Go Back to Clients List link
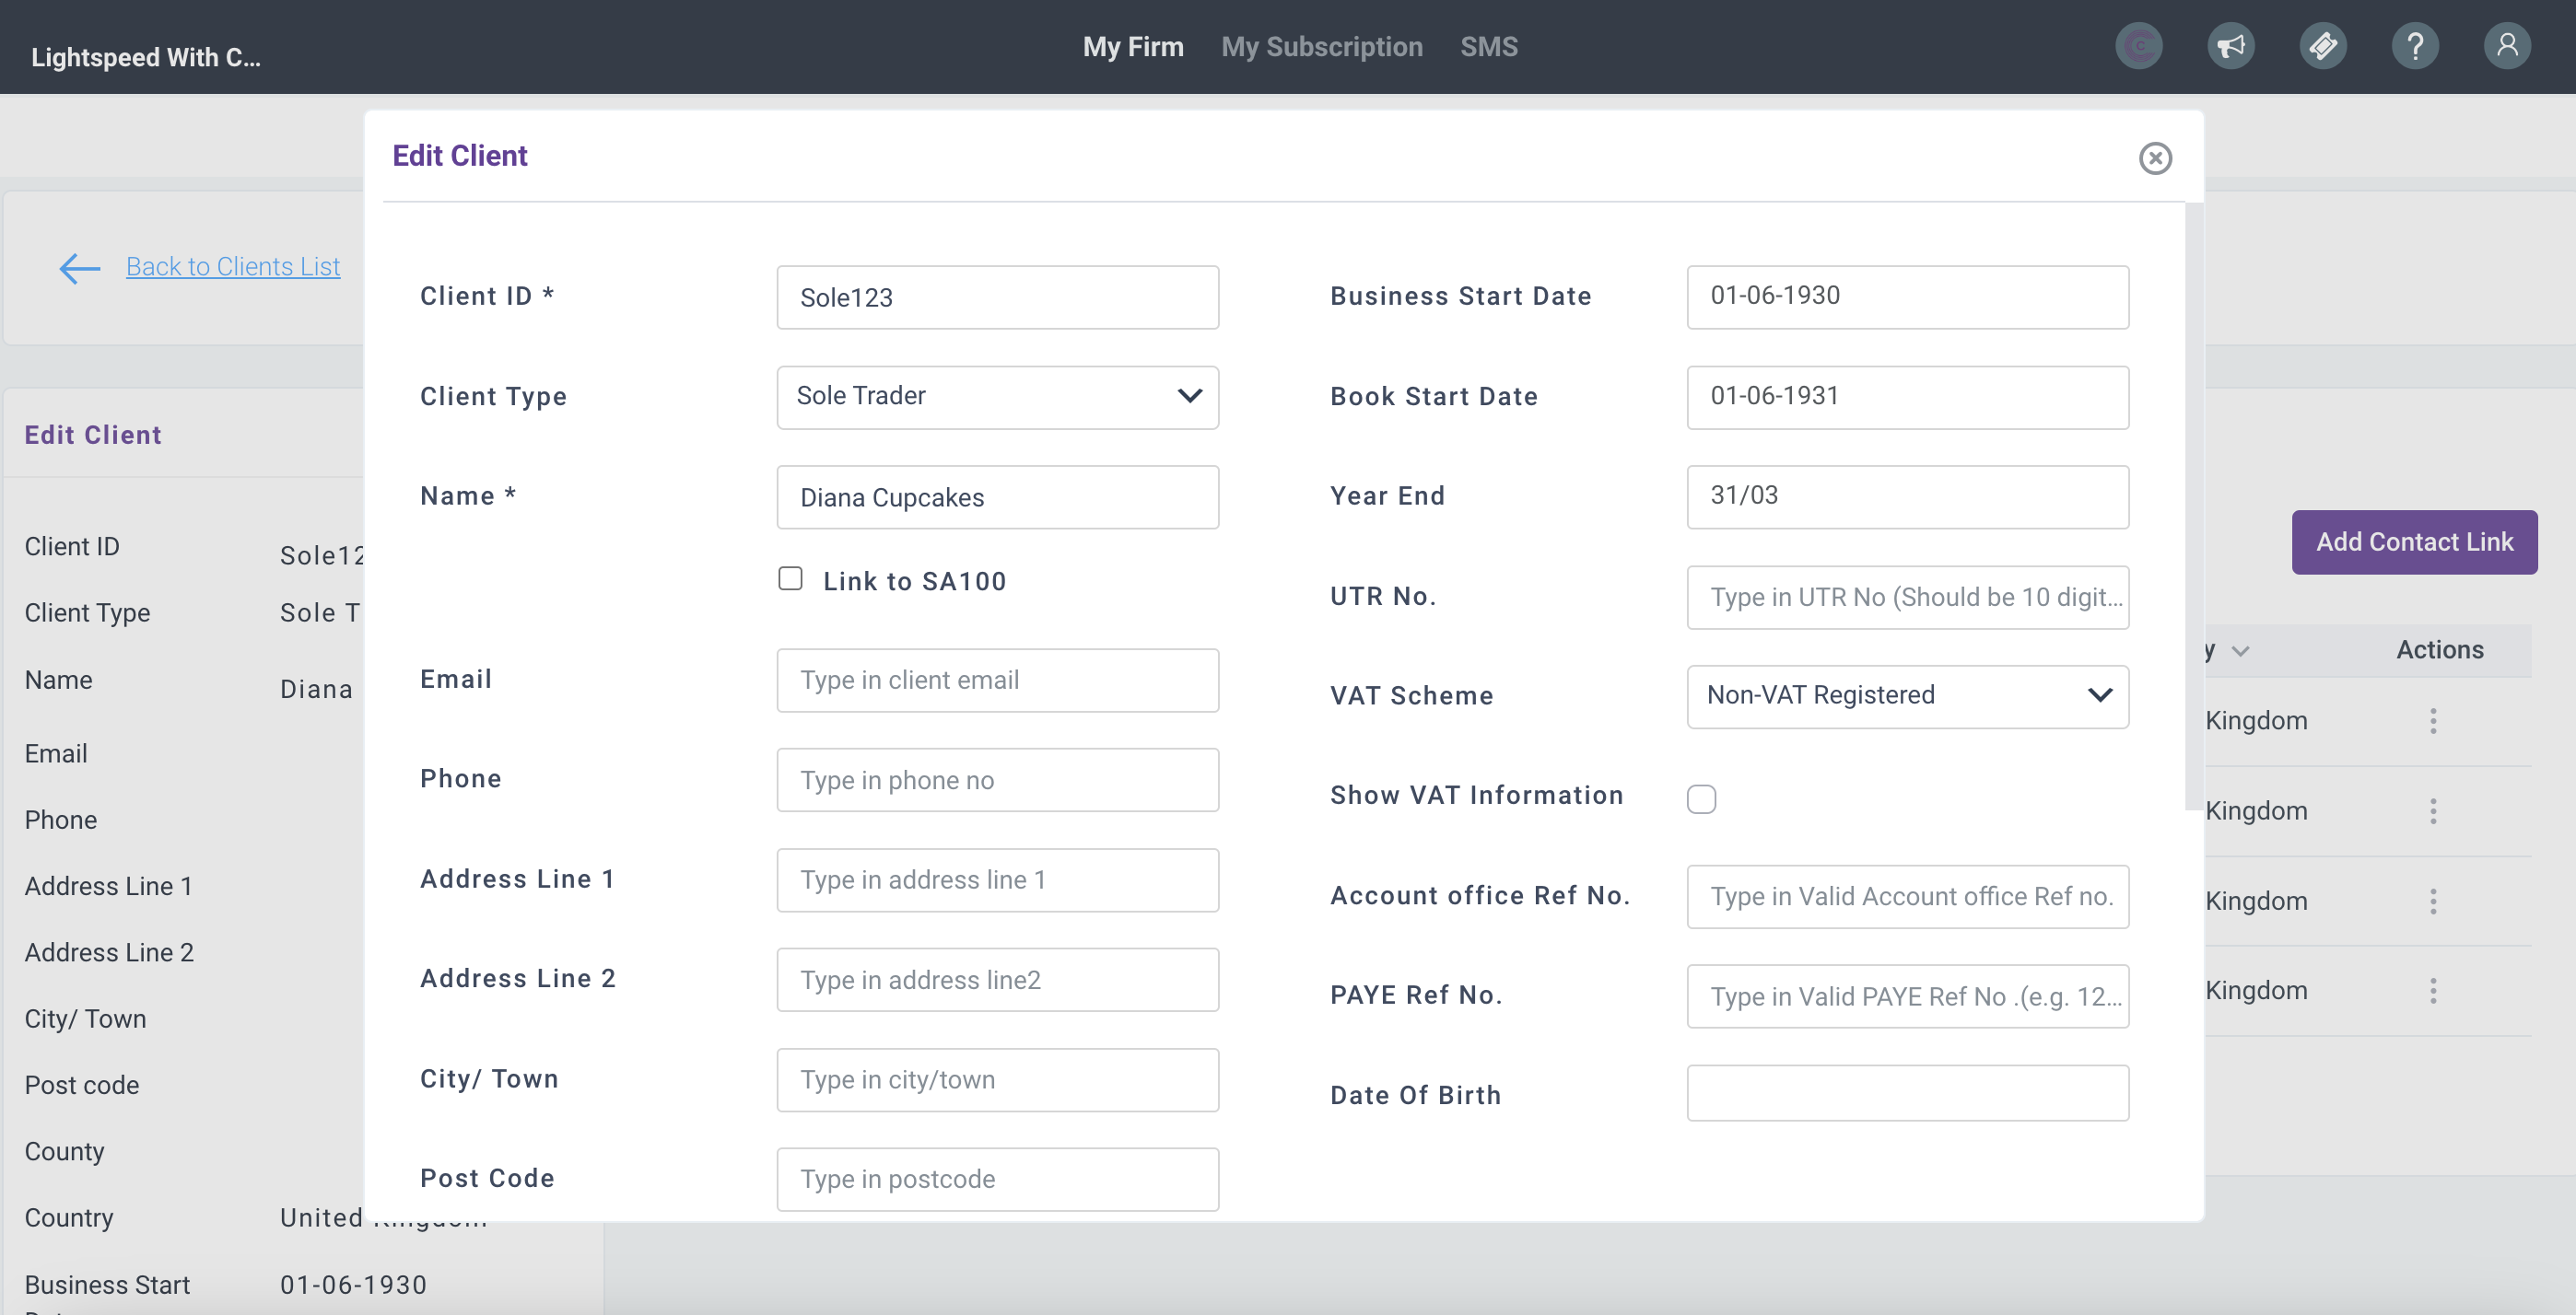 233,267
